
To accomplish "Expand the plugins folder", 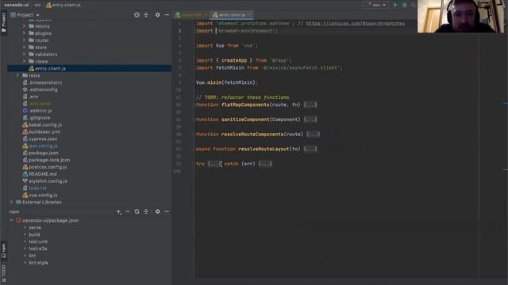I will coord(24,33).
